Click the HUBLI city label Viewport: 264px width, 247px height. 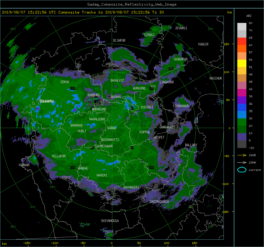82,131
